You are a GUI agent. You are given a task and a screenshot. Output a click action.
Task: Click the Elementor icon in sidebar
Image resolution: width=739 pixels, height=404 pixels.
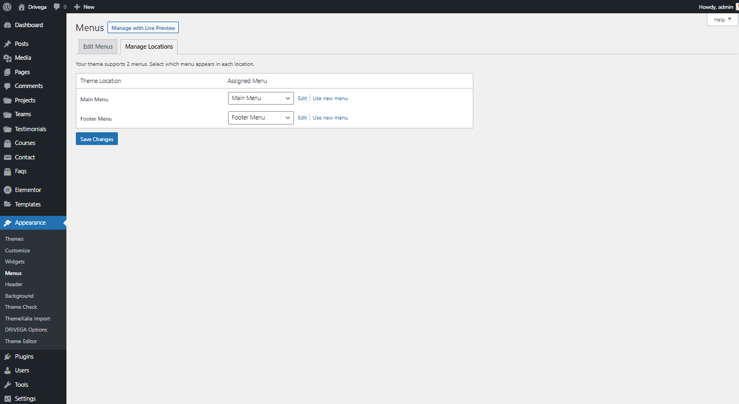coord(7,190)
